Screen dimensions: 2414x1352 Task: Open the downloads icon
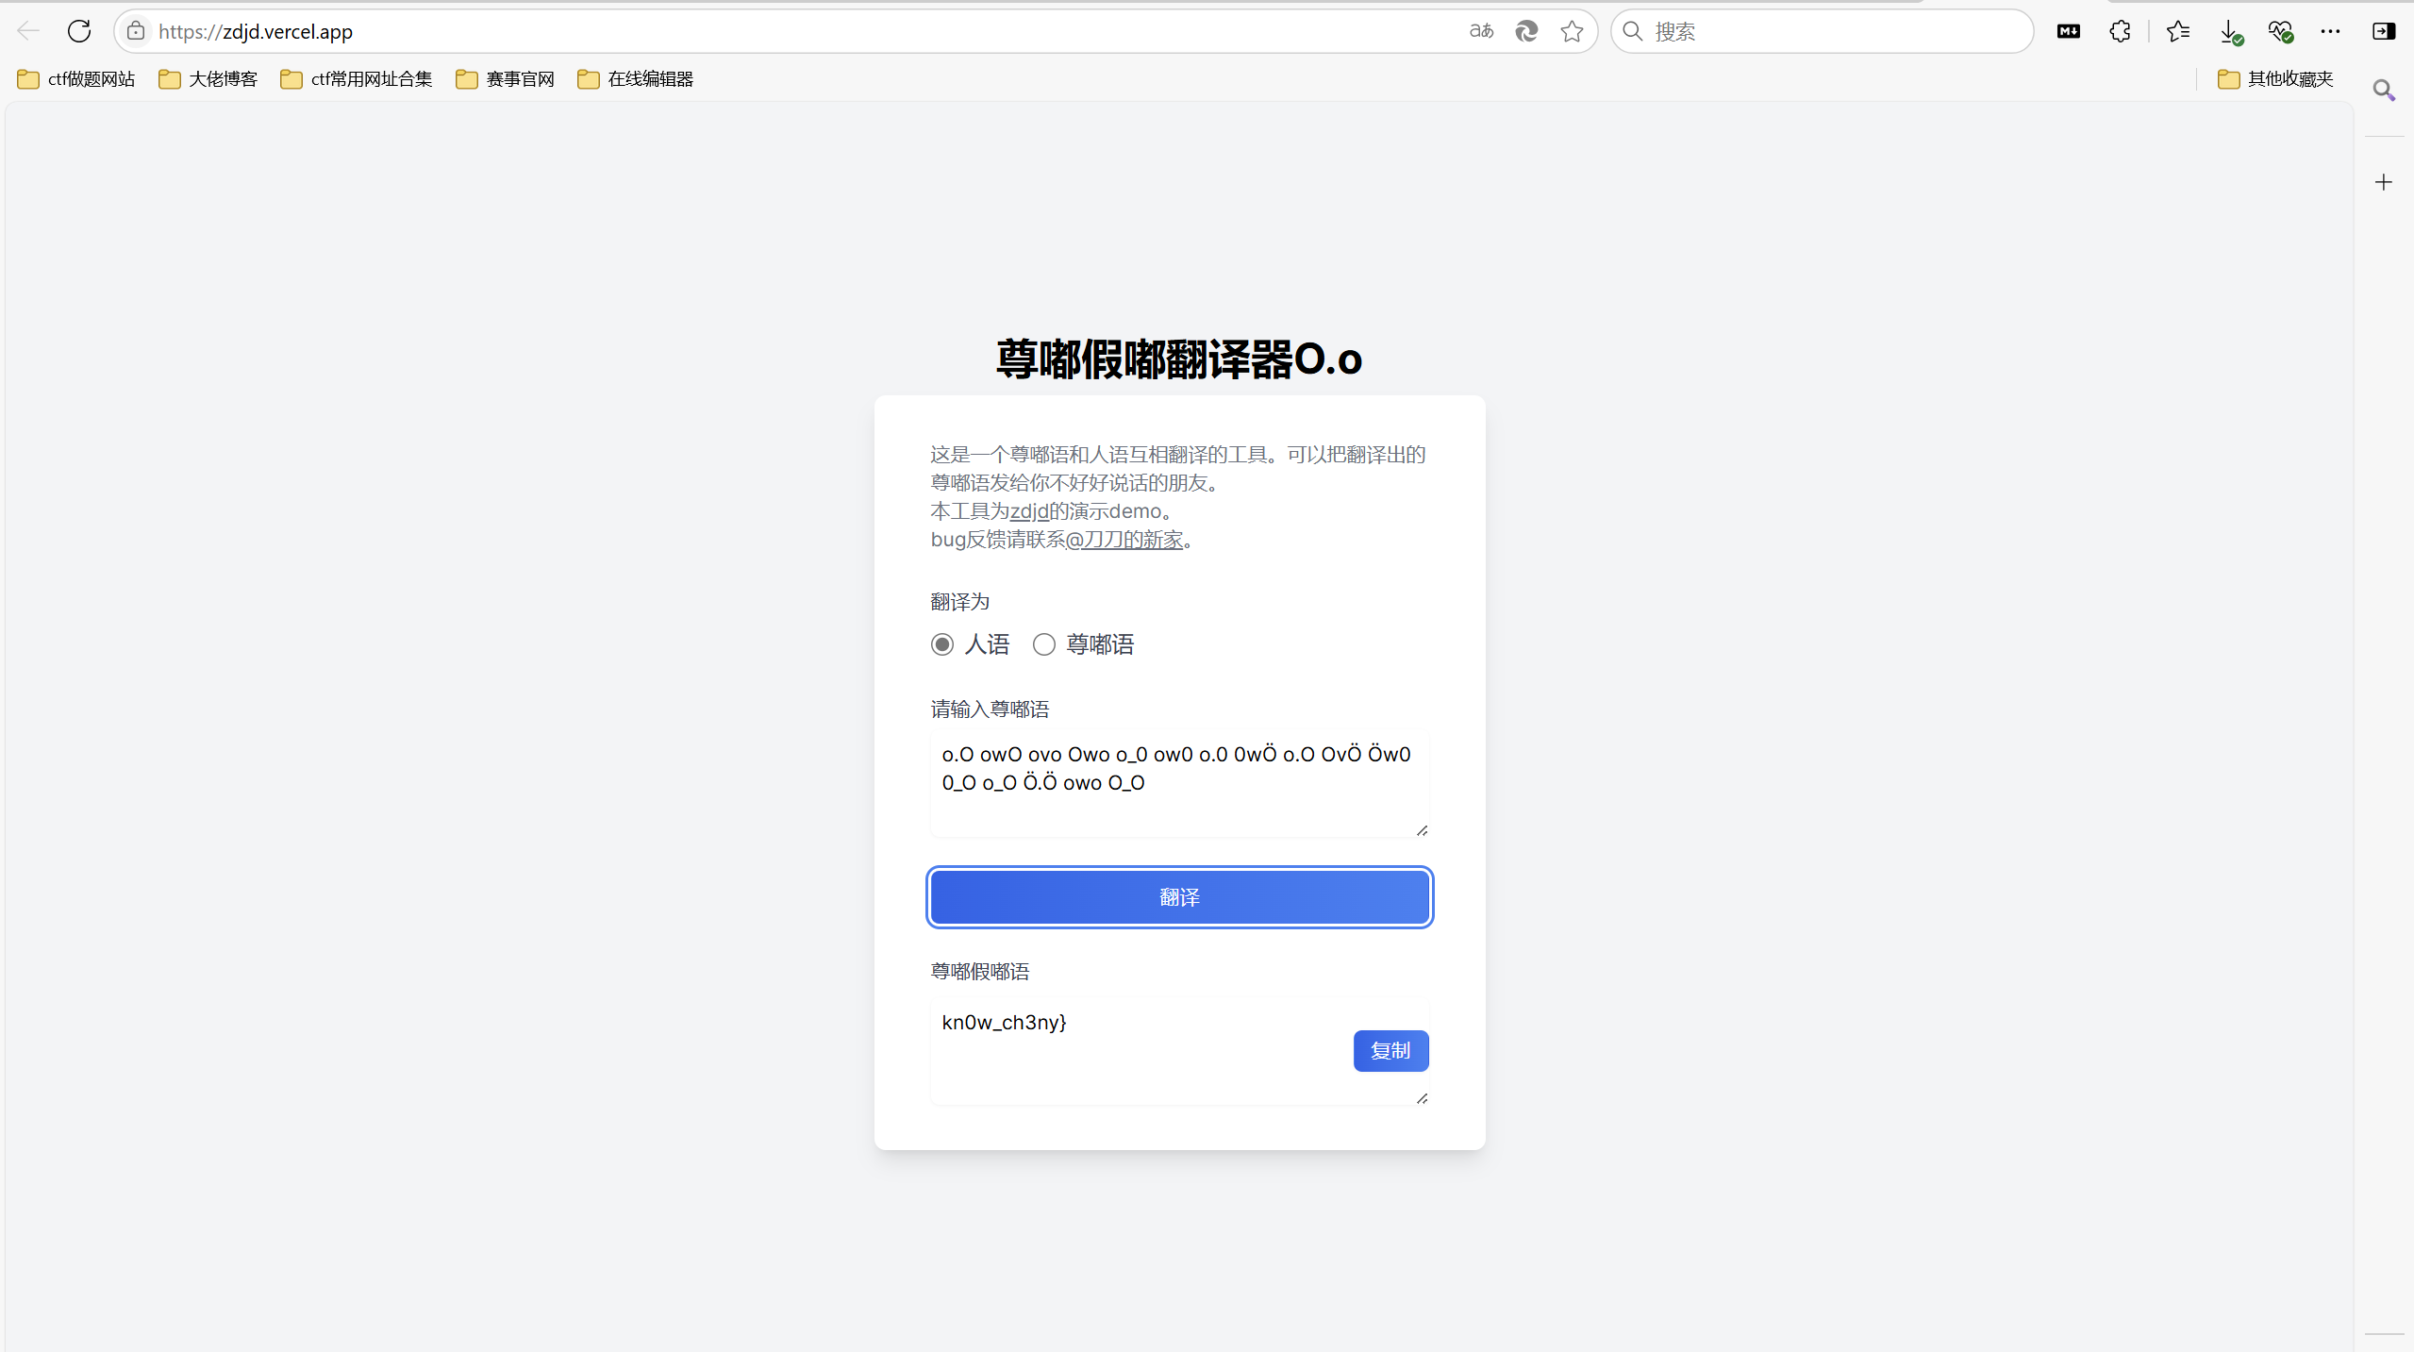2231,32
